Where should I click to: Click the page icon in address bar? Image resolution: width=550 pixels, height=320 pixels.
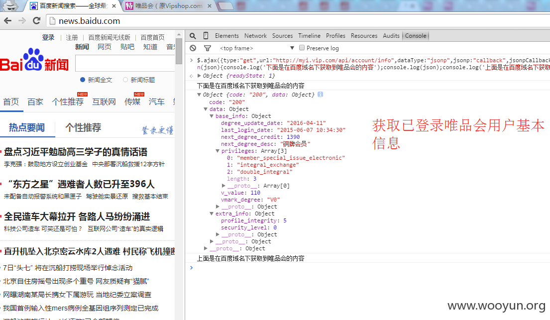point(53,21)
